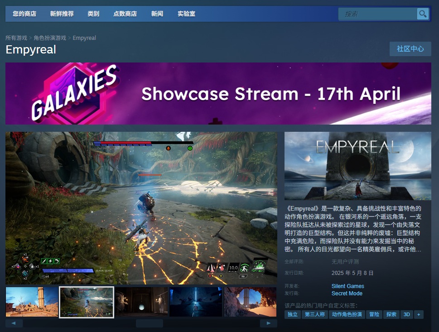Click the Empyreal header capsule image
The height and width of the screenshot is (332, 439).
coord(358,166)
